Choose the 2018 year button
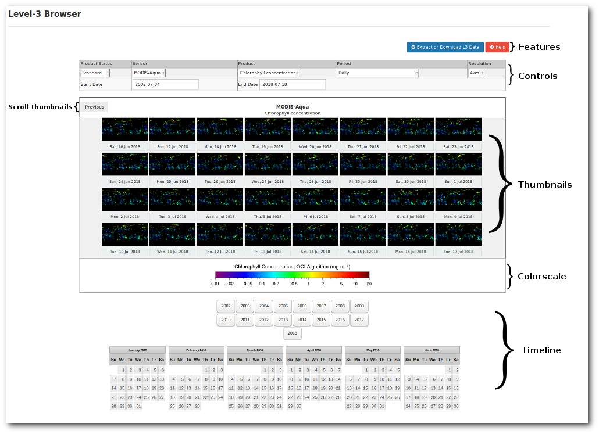 pyautogui.click(x=292, y=333)
